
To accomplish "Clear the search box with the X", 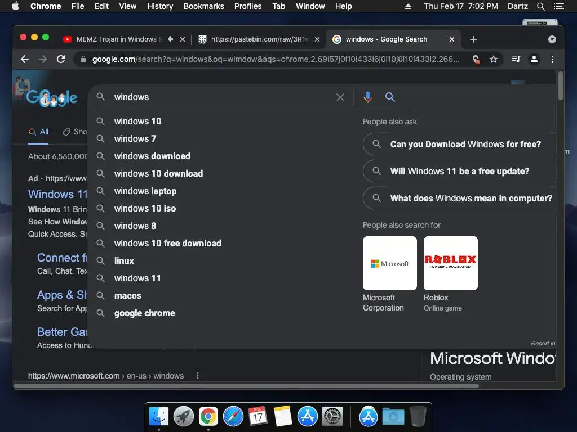I will point(340,97).
